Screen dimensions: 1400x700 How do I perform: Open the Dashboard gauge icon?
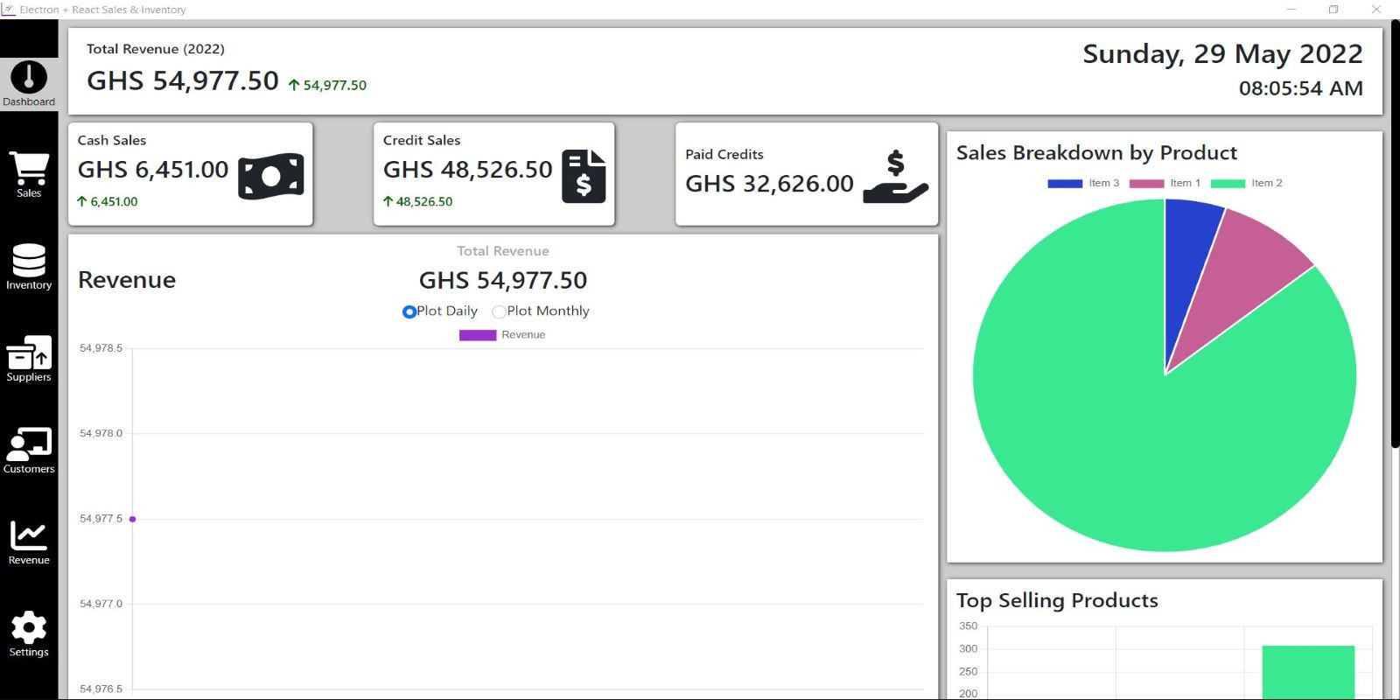[29, 79]
